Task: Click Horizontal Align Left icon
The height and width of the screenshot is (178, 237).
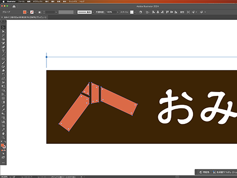Action: coord(154,12)
